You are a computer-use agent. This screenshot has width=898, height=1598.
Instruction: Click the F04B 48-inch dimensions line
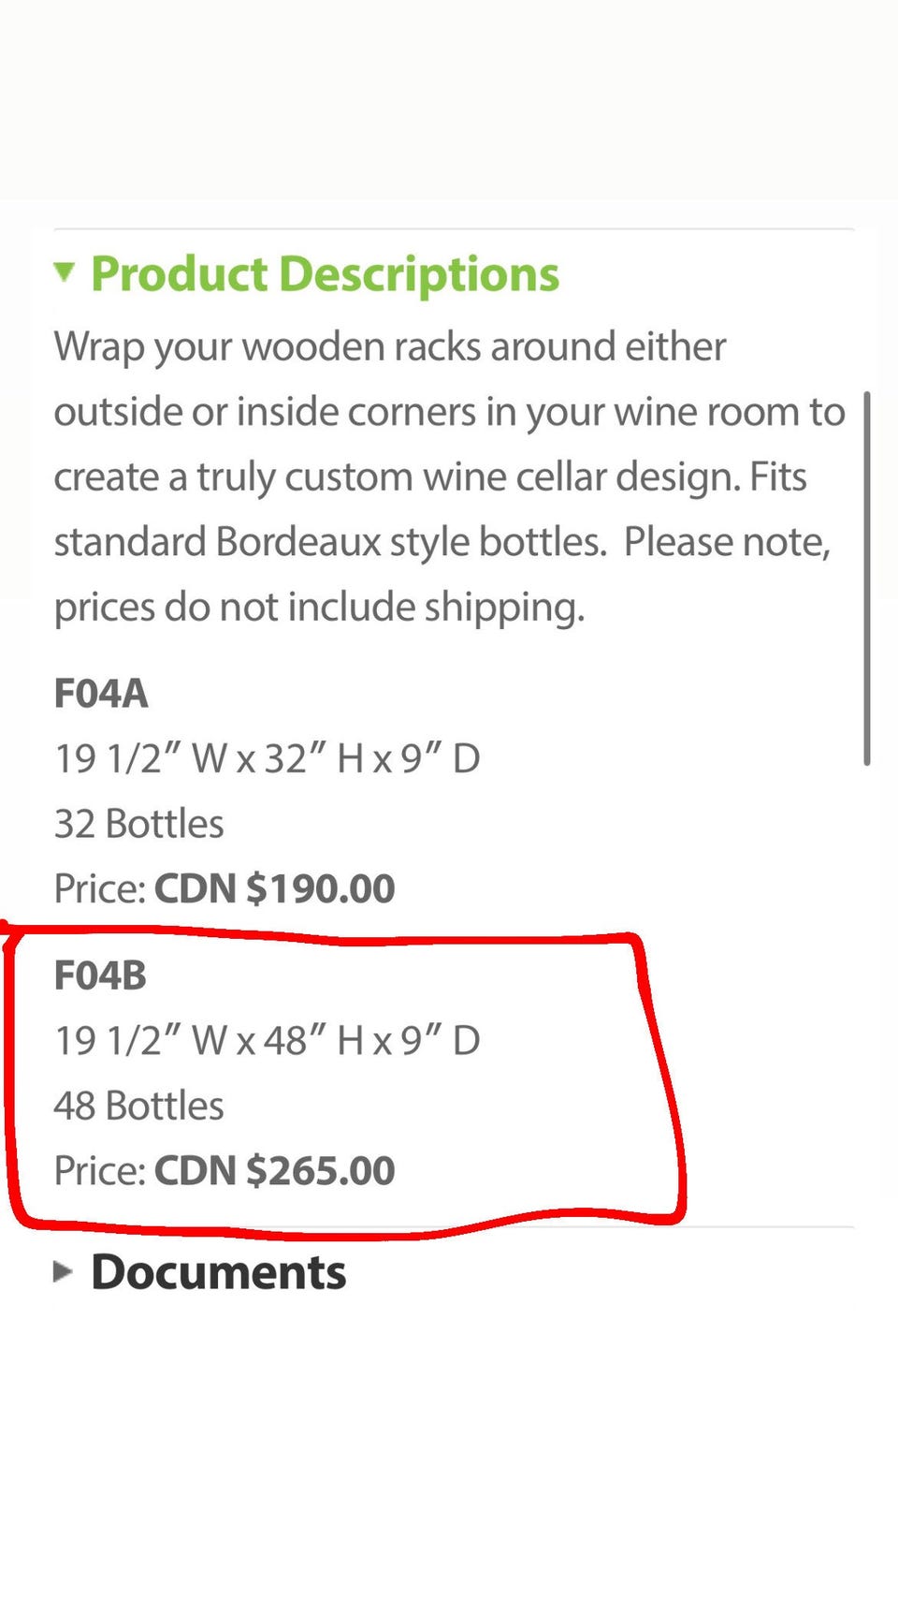point(267,1040)
